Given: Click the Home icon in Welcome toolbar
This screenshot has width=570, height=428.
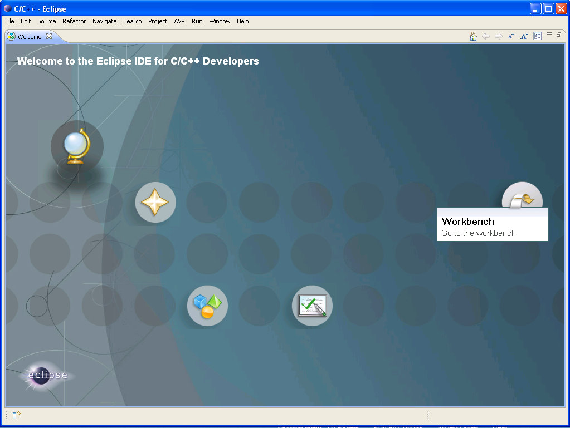Looking at the screenshot, I should pos(473,36).
